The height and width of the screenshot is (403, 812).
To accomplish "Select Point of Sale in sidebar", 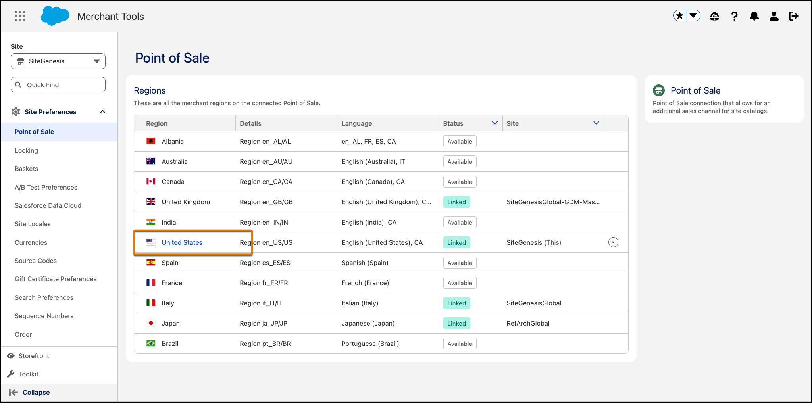I will [x=59, y=132].
